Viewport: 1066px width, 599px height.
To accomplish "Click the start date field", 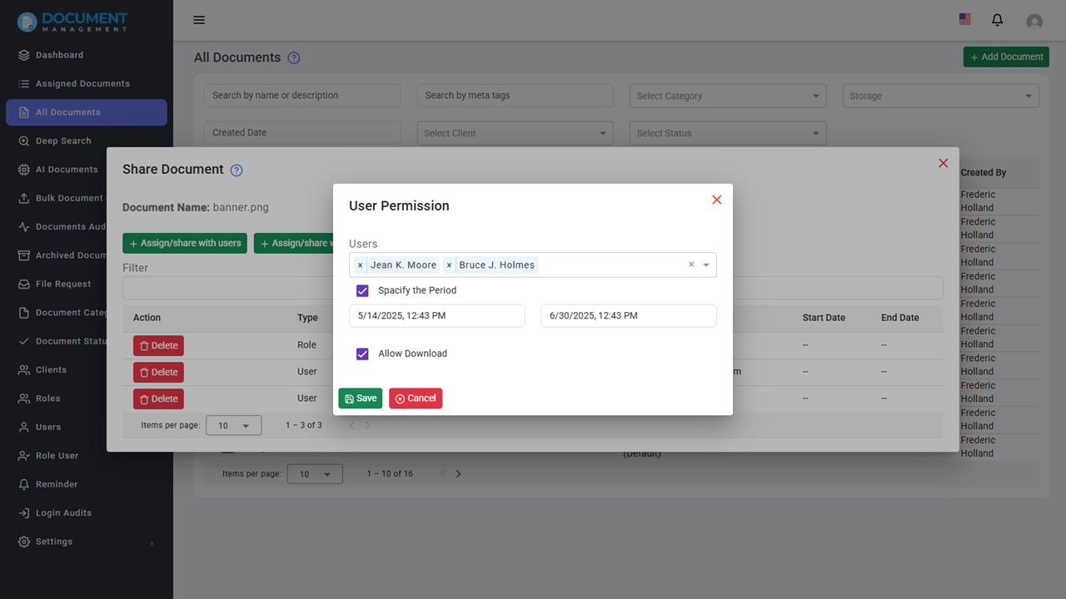I will pyautogui.click(x=436, y=316).
